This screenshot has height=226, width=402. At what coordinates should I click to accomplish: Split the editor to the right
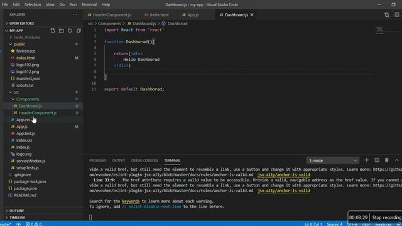396,15
